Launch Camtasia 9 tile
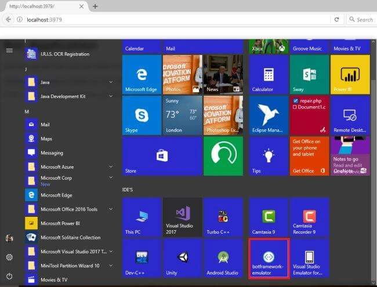The height and width of the screenshot is (287, 377). click(x=269, y=217)
